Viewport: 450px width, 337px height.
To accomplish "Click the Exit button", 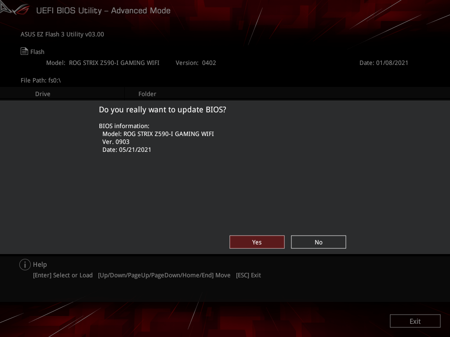I will click(415, 321).
